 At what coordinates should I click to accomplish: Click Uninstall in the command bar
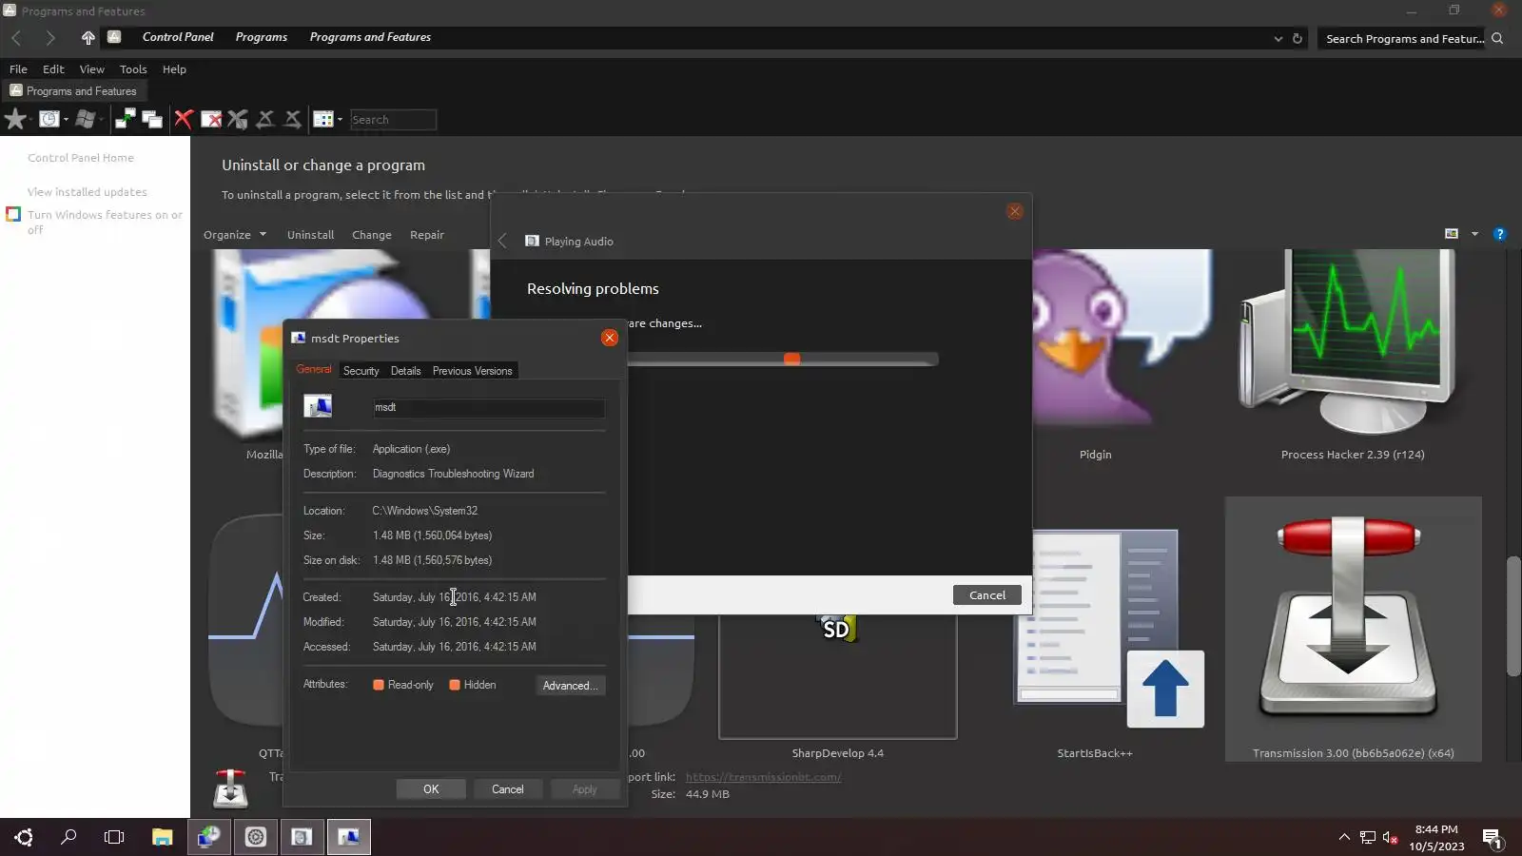tap(310, 235)
